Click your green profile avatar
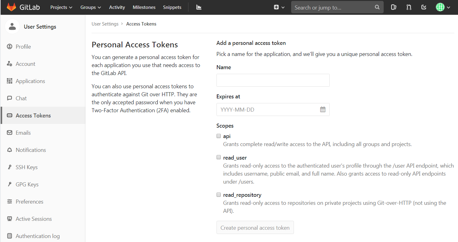The height and width of the screenshot is (242, 458). pos(440,7)
